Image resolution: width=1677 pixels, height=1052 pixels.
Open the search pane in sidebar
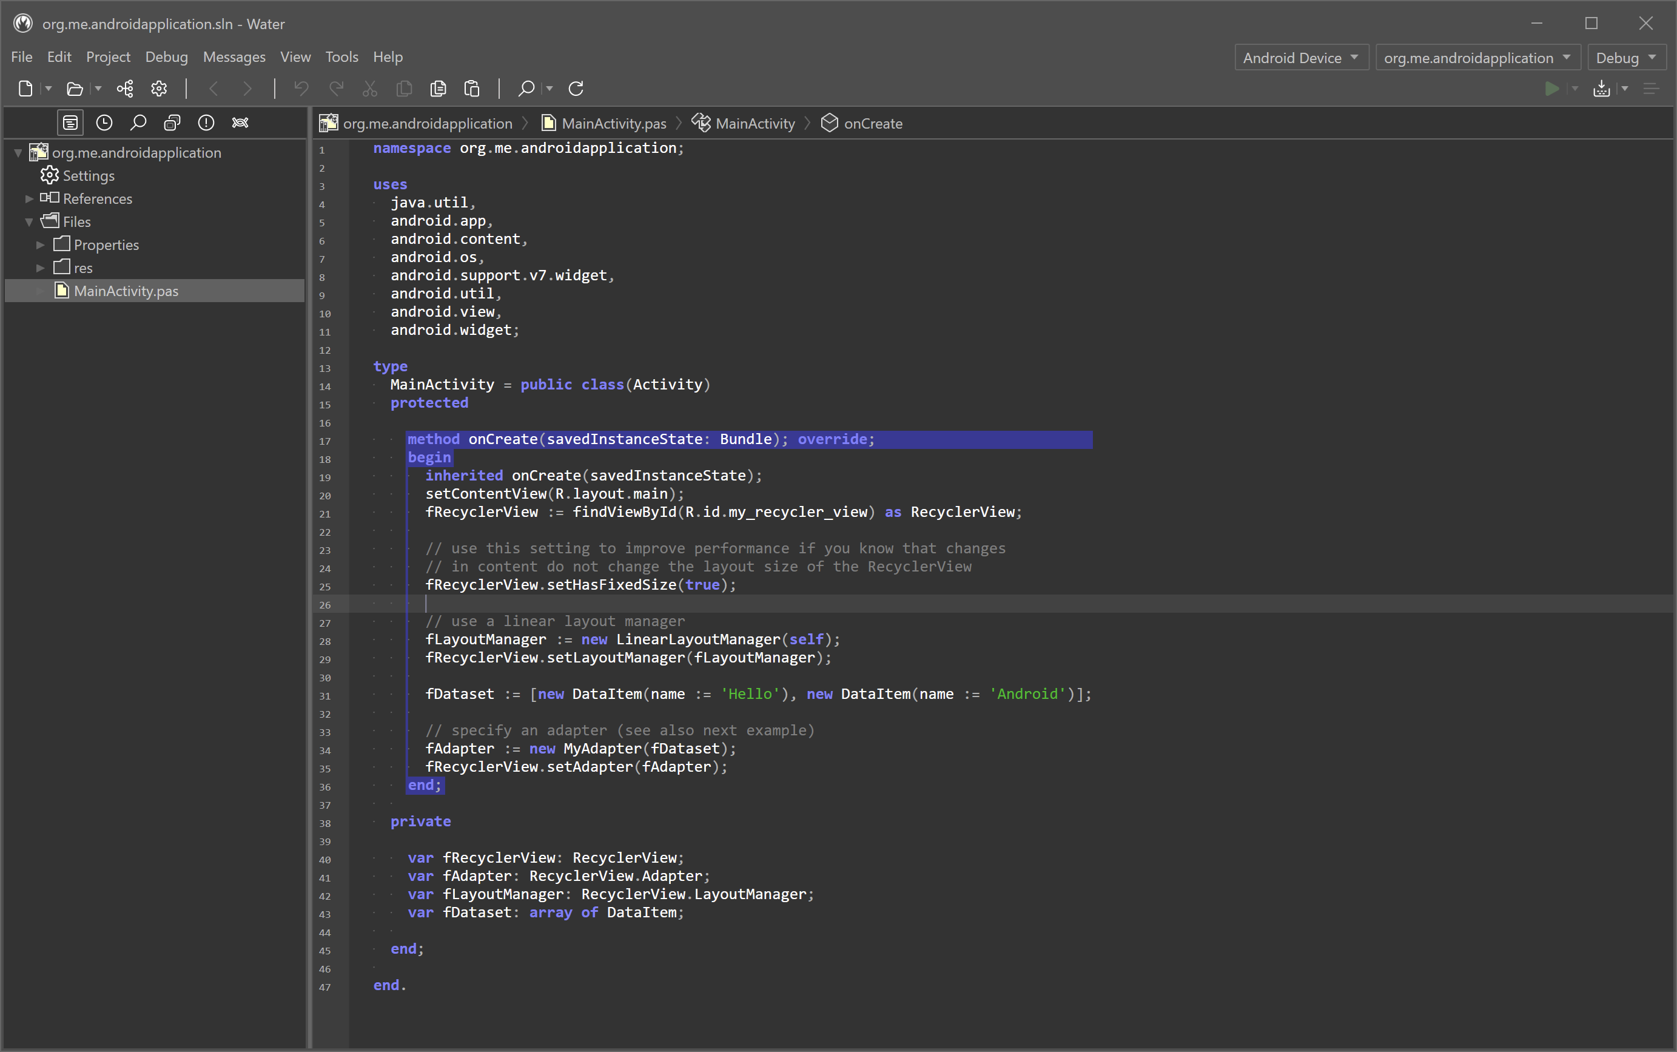(x=138, y=123)
